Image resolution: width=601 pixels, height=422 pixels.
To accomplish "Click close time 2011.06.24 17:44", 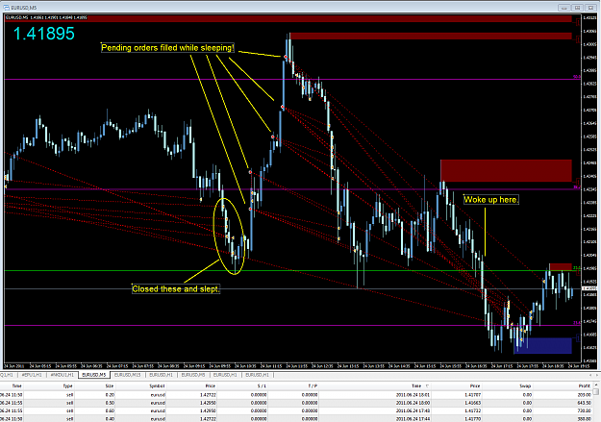I will pyautogui.click(x=413, y=419).
